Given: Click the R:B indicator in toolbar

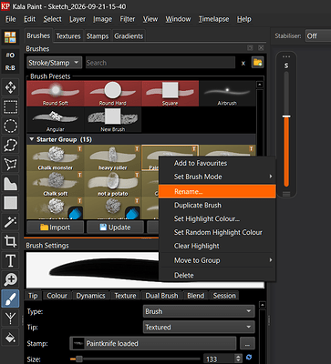Looking at the screenshot, I should point(10,68).
